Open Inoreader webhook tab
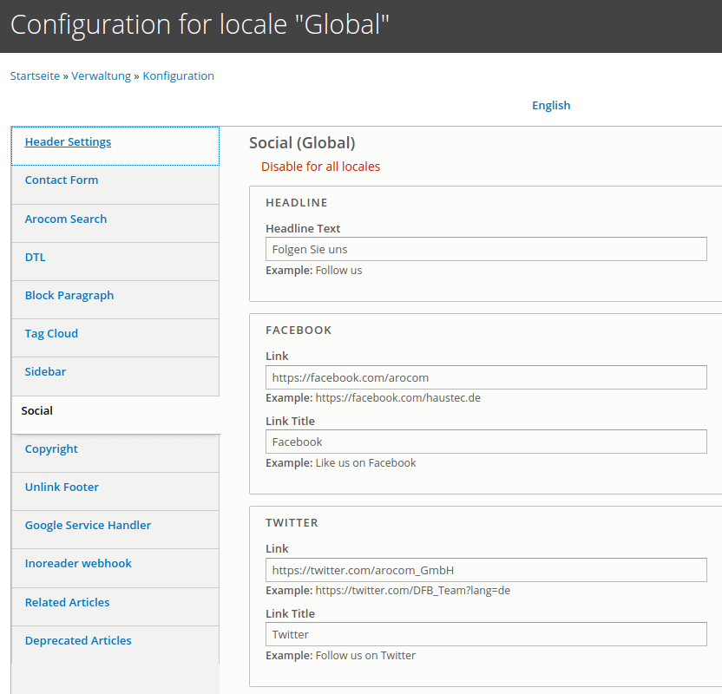 [78, 564]
